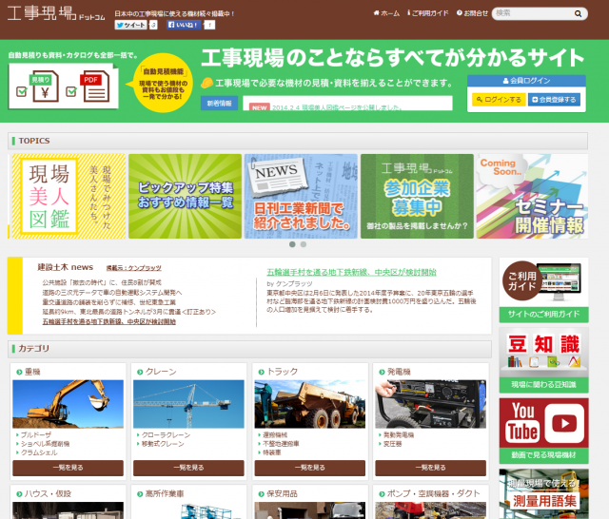Click the 新着情報 button
The height and width of the screenshot is (519, 609).
click(219, 104)
